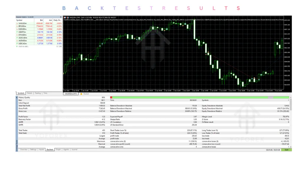Select the AUDCADm symbol row
Image resolution: width=302 pixels, height=170 pixels.
pos(39,38)
